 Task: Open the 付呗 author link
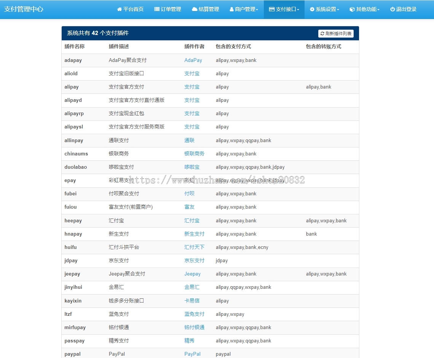click(189, 194)
